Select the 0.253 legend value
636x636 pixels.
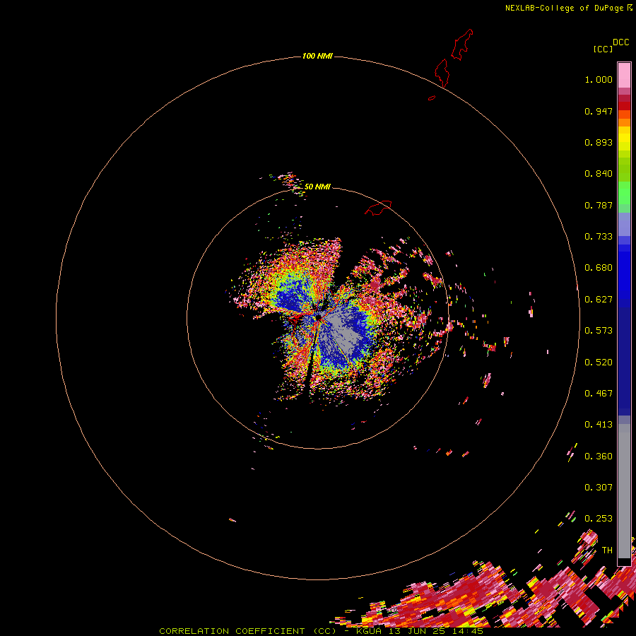(x=599, y=519)
